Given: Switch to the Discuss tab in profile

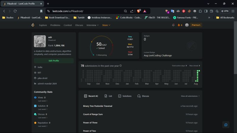Looking at the screenshot, I should [143, 96].
